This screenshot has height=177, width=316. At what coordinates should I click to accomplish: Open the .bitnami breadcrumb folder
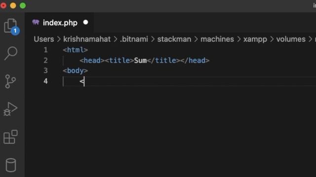click(134, 39)
